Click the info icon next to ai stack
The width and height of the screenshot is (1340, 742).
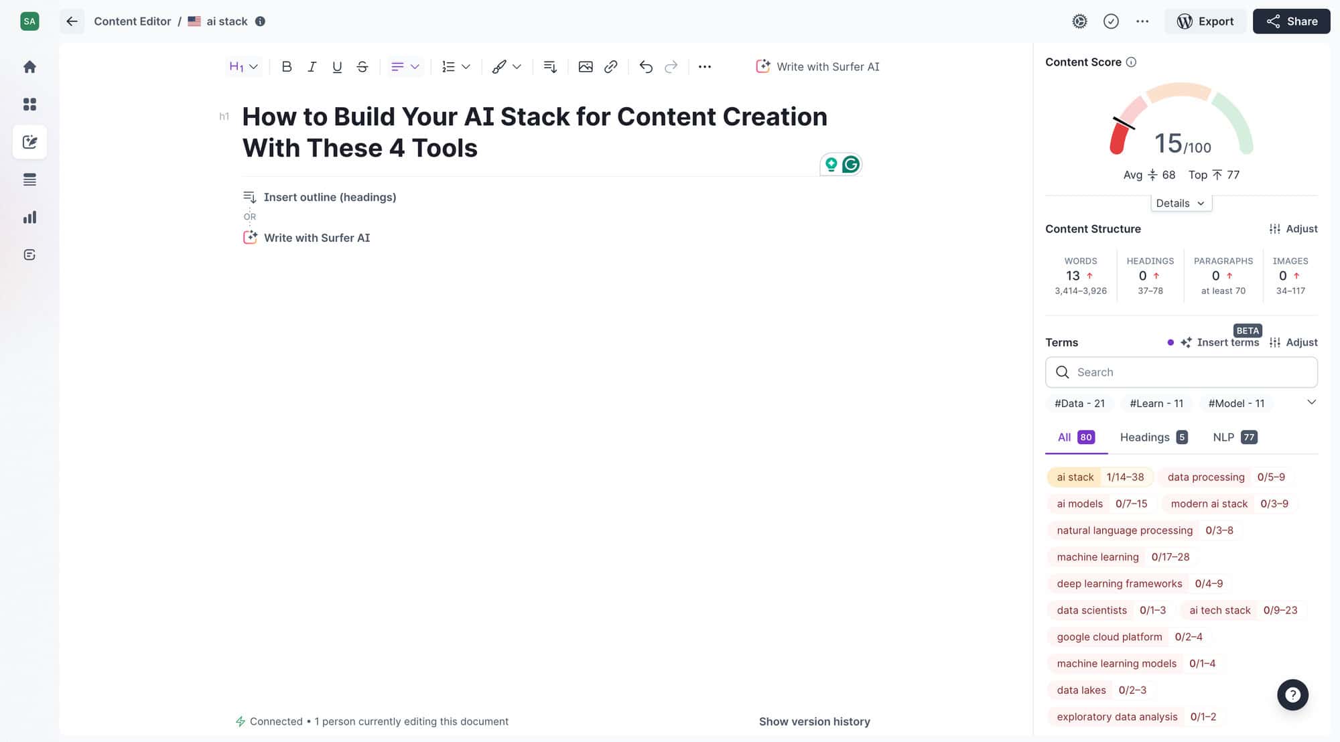[x=260, y=21]
